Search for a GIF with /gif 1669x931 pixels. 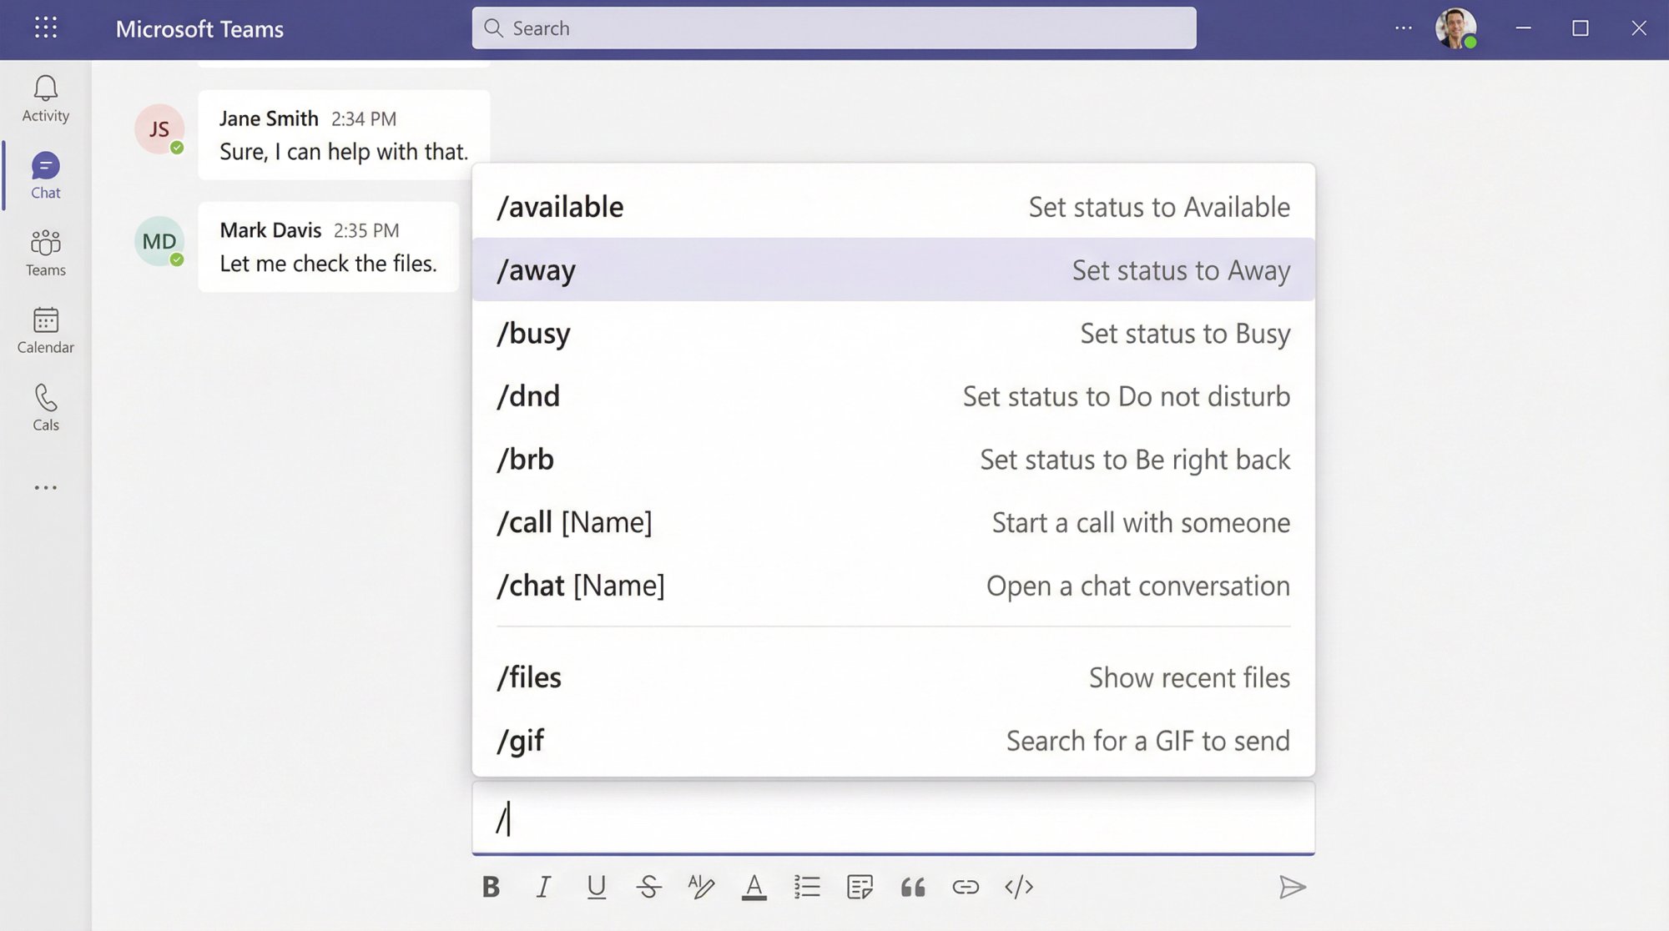(x=892, y=740)
